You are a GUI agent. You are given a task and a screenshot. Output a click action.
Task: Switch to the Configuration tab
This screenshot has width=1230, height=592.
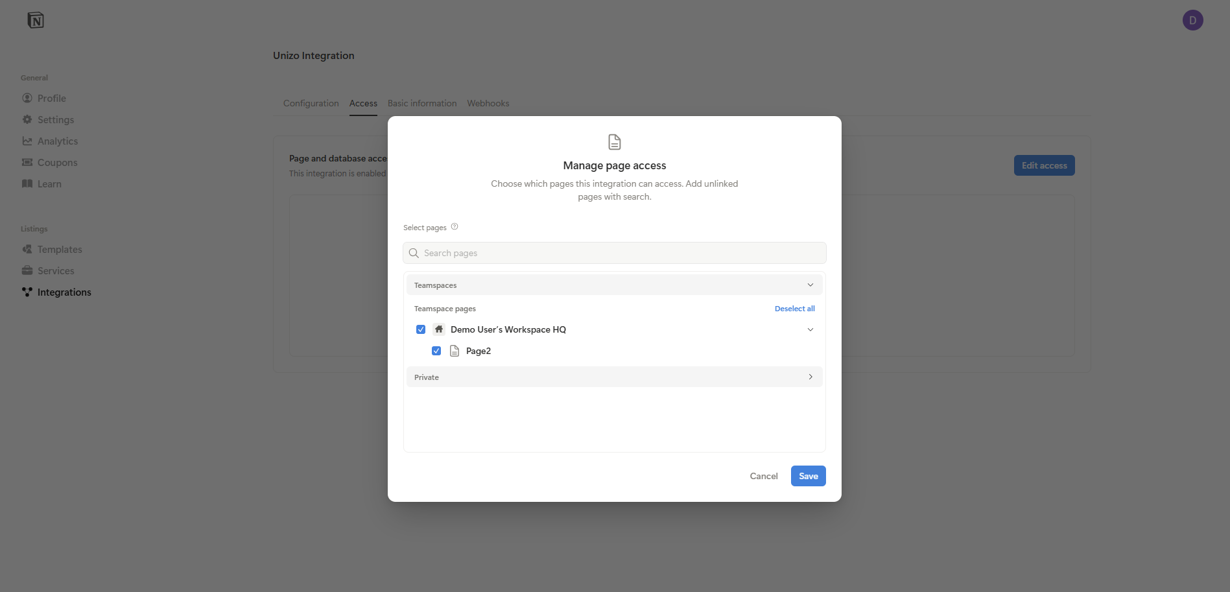click(311, 103)
